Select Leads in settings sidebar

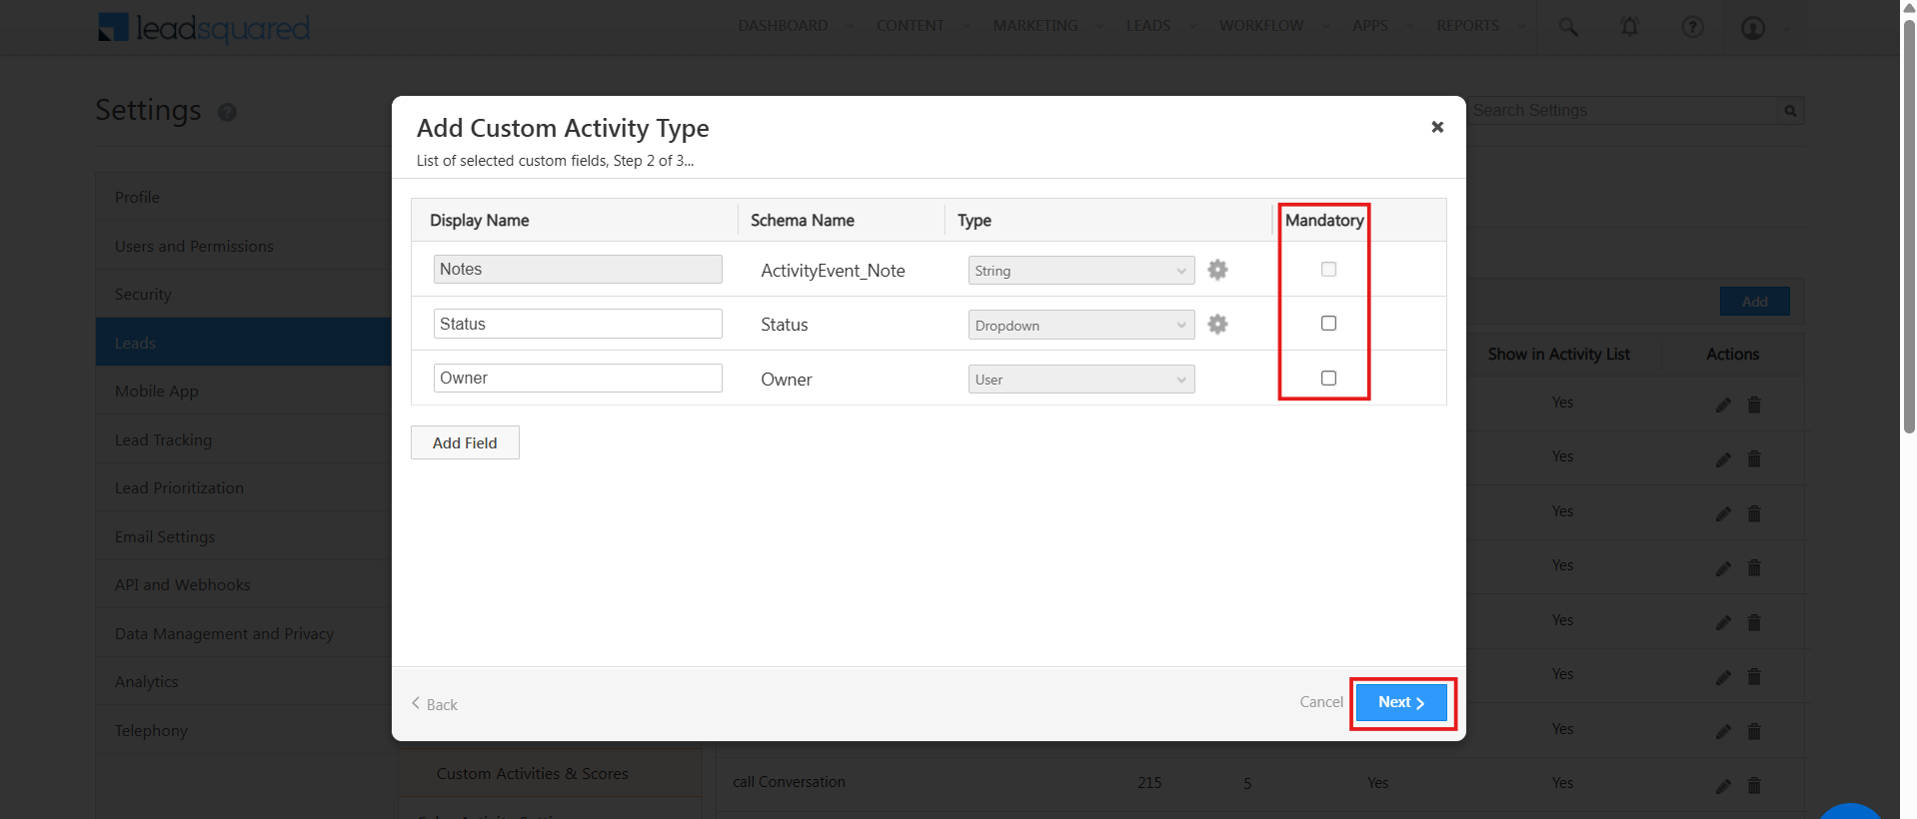point(243,343)
